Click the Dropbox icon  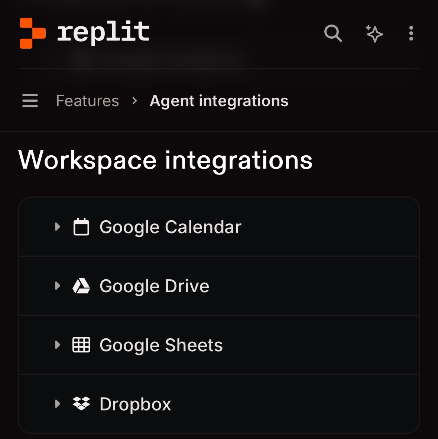[x=82, y=404]
